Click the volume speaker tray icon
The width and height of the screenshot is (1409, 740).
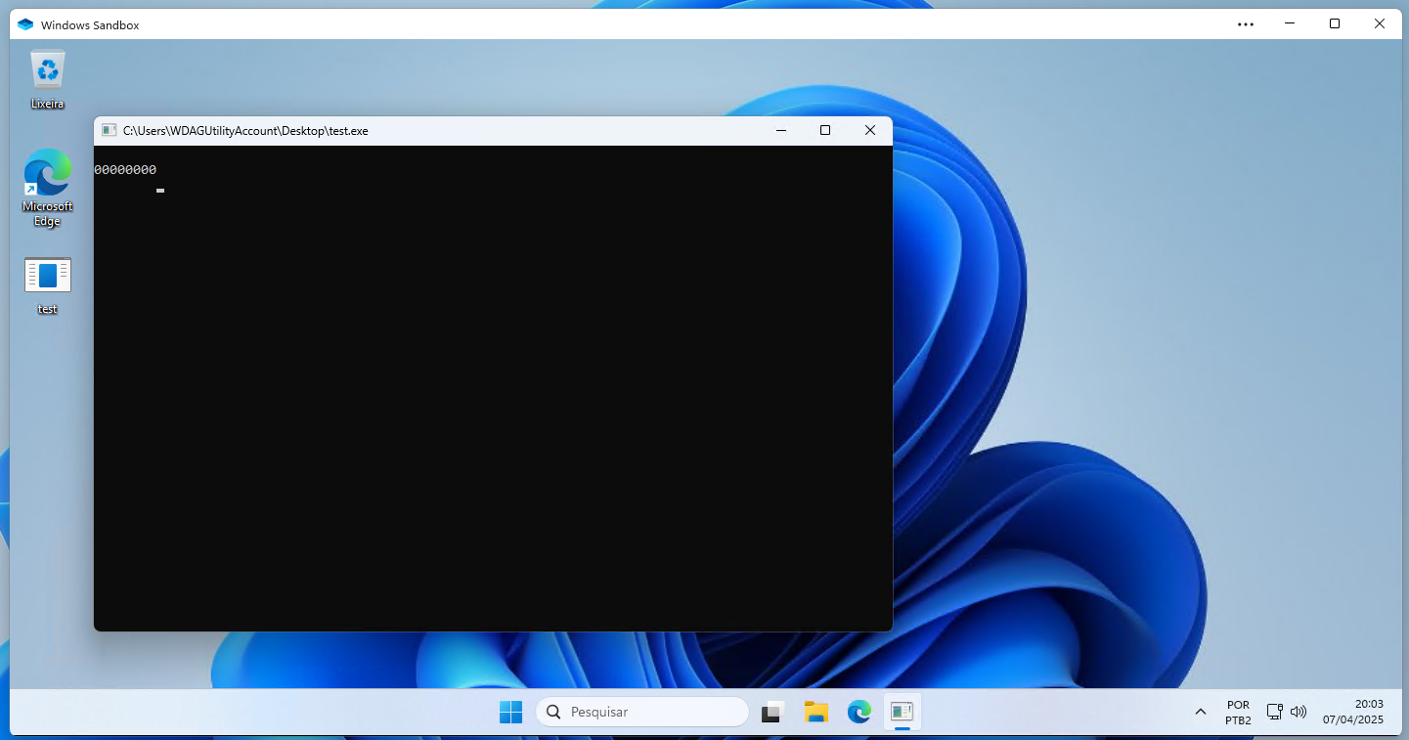[1299, 712]
